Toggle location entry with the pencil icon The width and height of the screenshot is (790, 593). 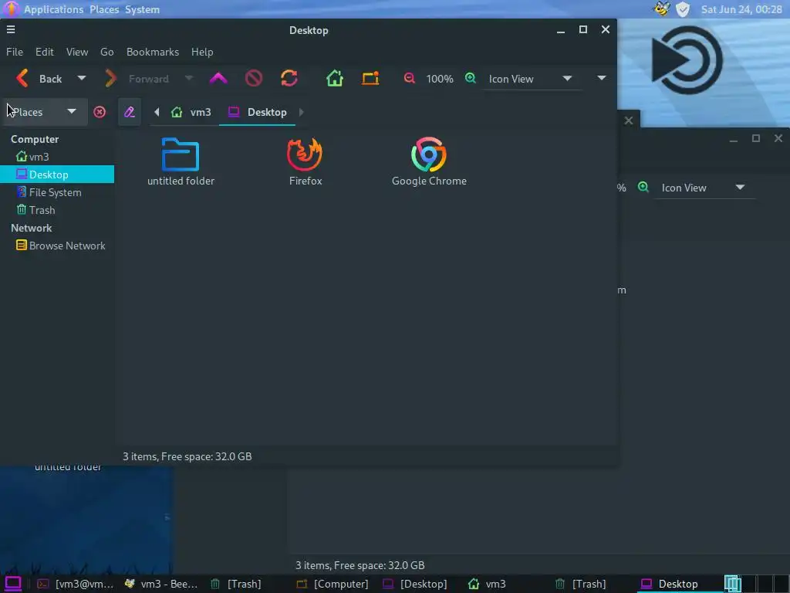(130, 112)
